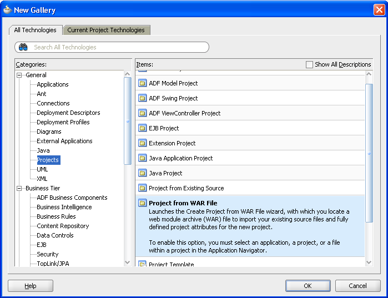Viewport: 388px width, 298px height.
Task: Click the EJB Project item icon
Action: coord(142,128)
